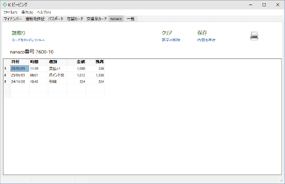Screen dimensions: 285x184
Task: Switch to the 一覧 tab
Action: pyautogui.click(x=131, y=19)
